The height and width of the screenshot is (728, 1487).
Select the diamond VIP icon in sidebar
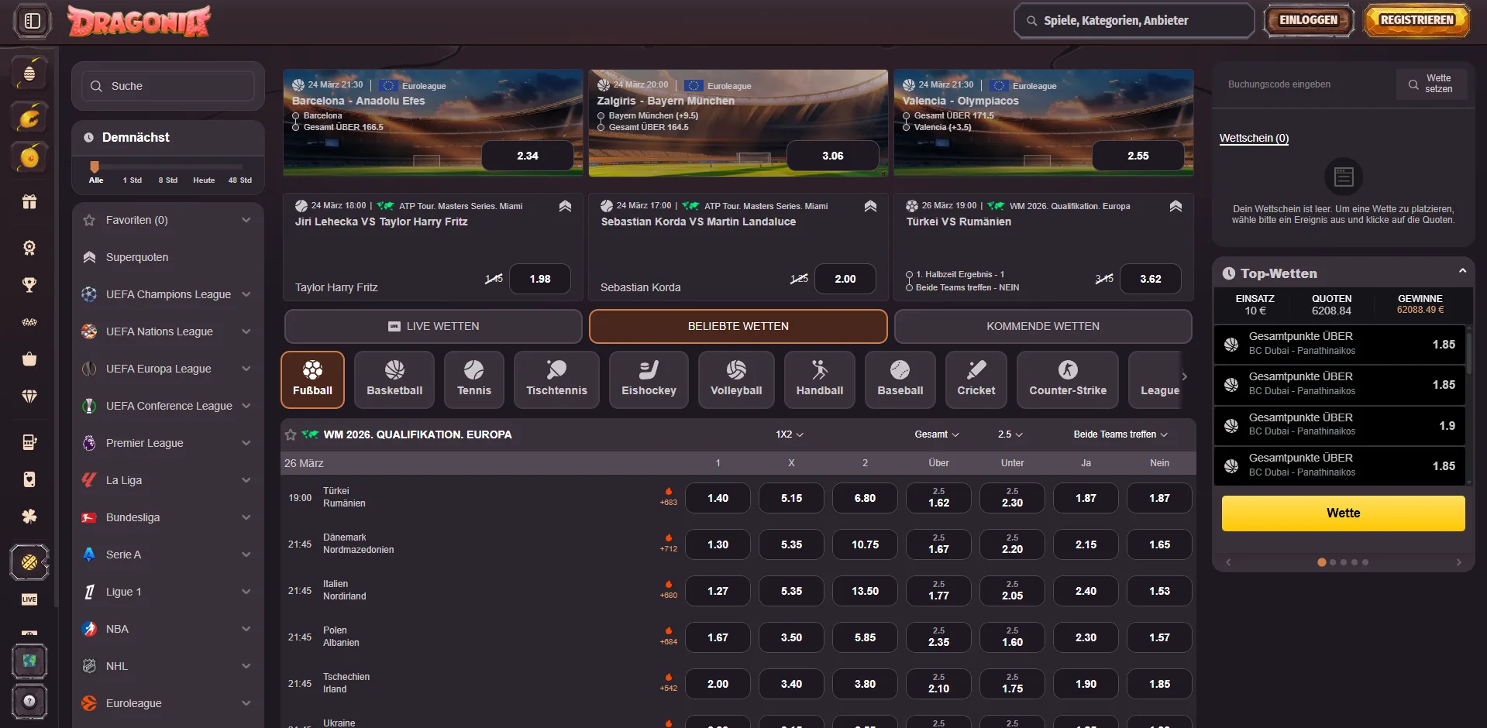tap(29, 397)
